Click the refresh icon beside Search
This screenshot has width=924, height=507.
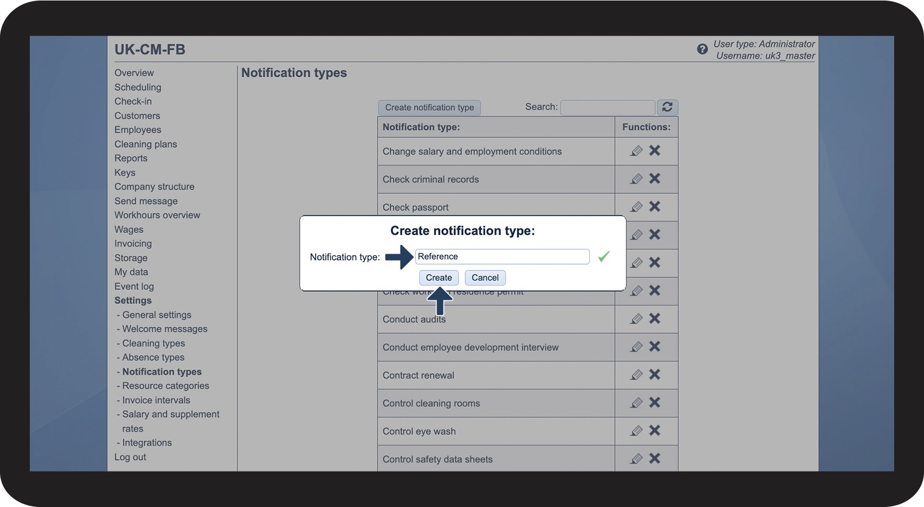[667, 107]
